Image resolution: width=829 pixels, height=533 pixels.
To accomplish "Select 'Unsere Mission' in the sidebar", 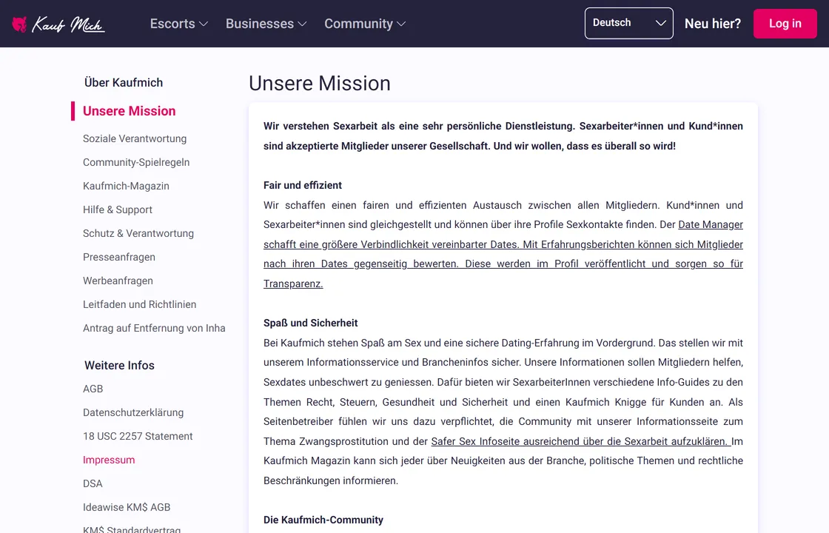I will [x=129, y=111].
